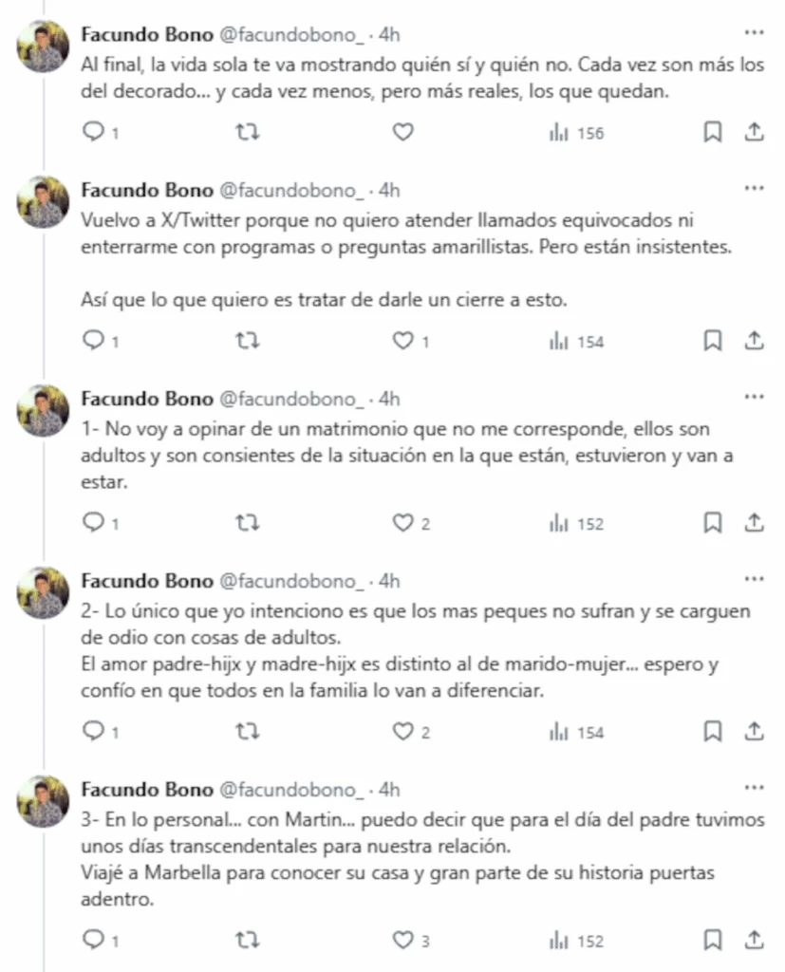Repost the '3- En lo personal' tweet
The width and height of the screenshot is (785, 972).
coord(247,941)
